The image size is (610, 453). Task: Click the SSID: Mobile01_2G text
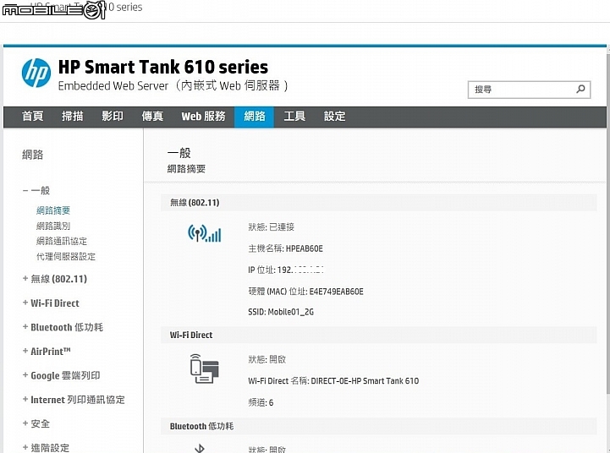(281, 312)
